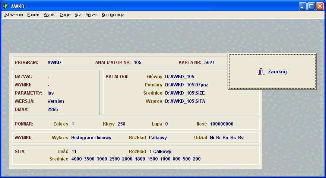Click the AWKD title bar app icon
This screenshot has height=178, width=326.
pyautogui.click(x=5, y=6)
